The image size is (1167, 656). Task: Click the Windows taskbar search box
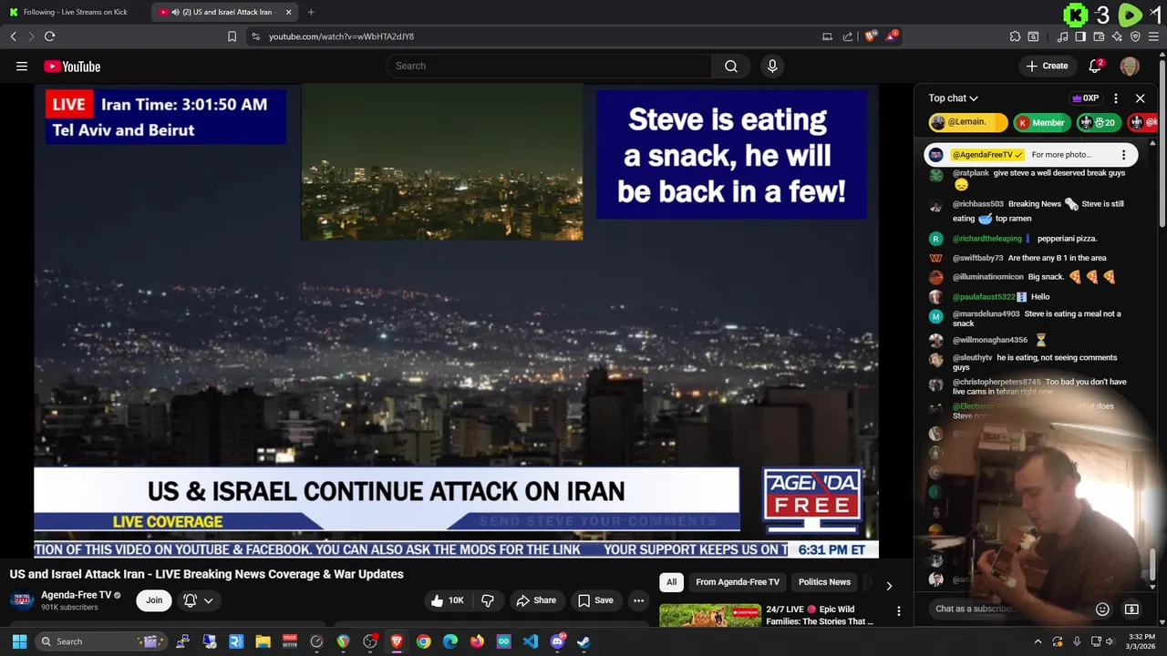pyautogui.click(x=100, y=641)
